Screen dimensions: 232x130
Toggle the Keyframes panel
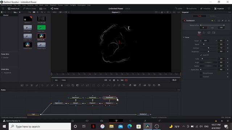pyautogui.click(x=191, y=9)
